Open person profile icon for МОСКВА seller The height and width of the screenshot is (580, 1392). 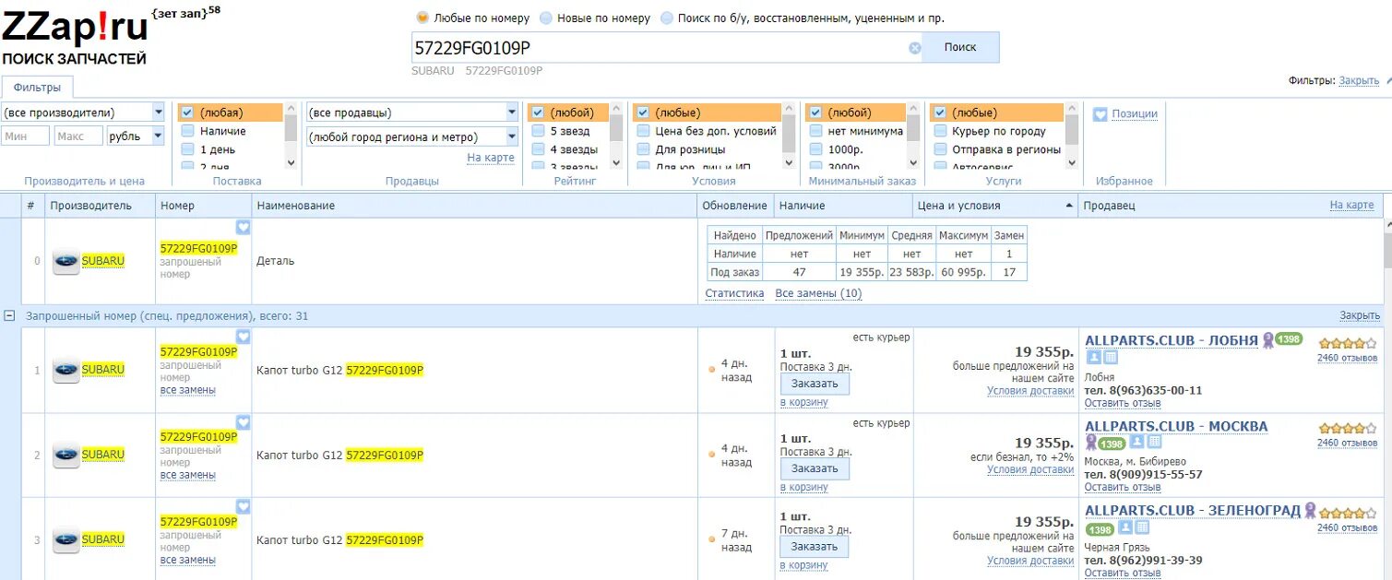click(1137, 442)
